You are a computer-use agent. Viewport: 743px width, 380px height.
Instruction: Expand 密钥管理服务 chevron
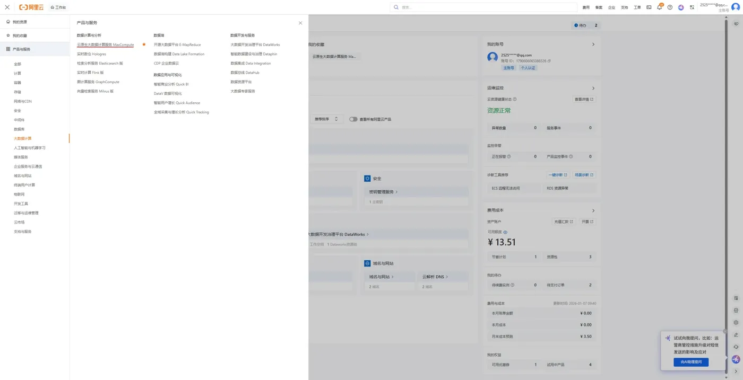click(x=396, y=192)
